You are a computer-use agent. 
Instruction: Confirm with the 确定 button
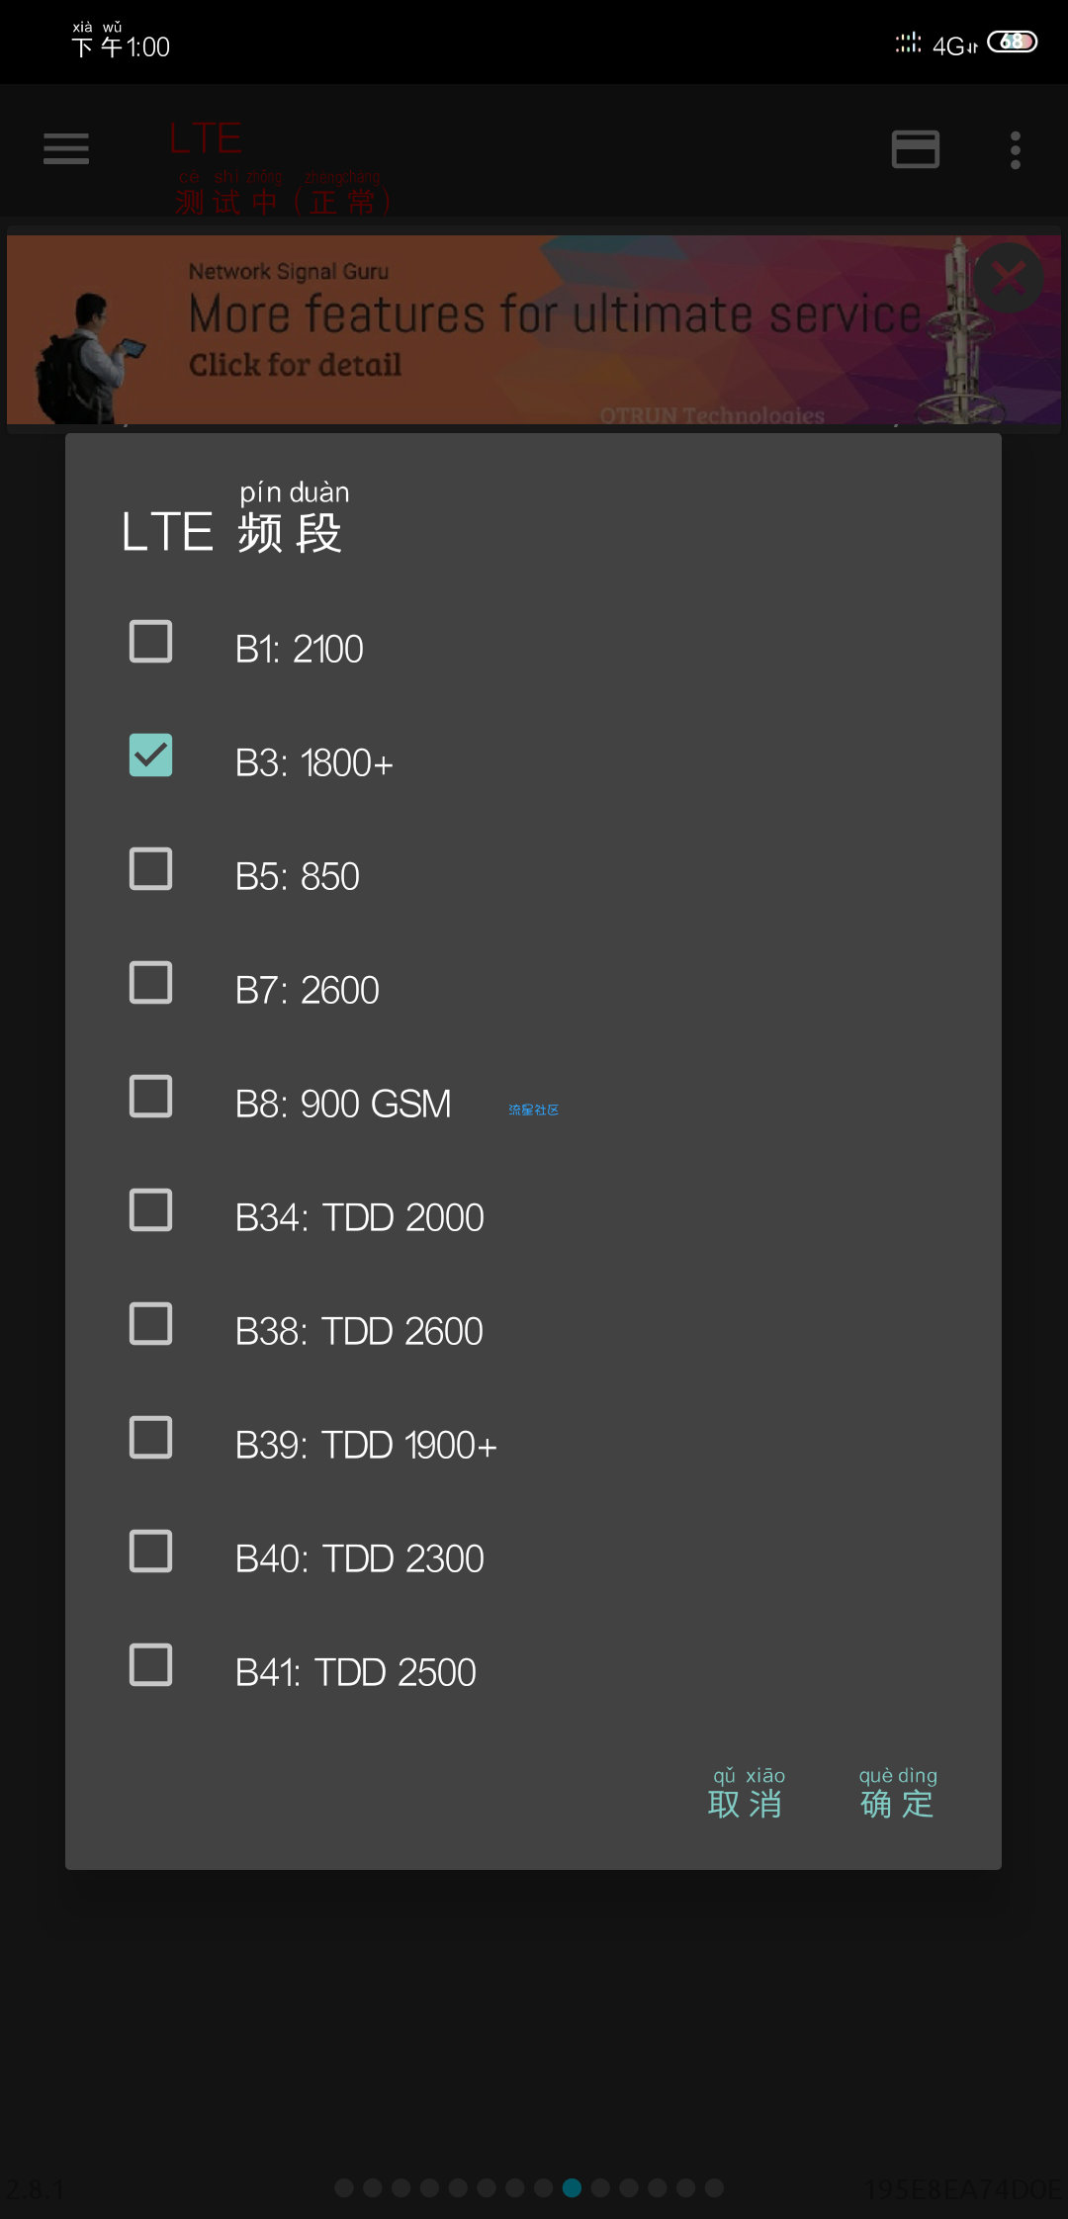click(898, 1795)
